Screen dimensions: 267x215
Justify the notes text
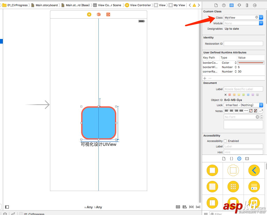tap(241, 111)
